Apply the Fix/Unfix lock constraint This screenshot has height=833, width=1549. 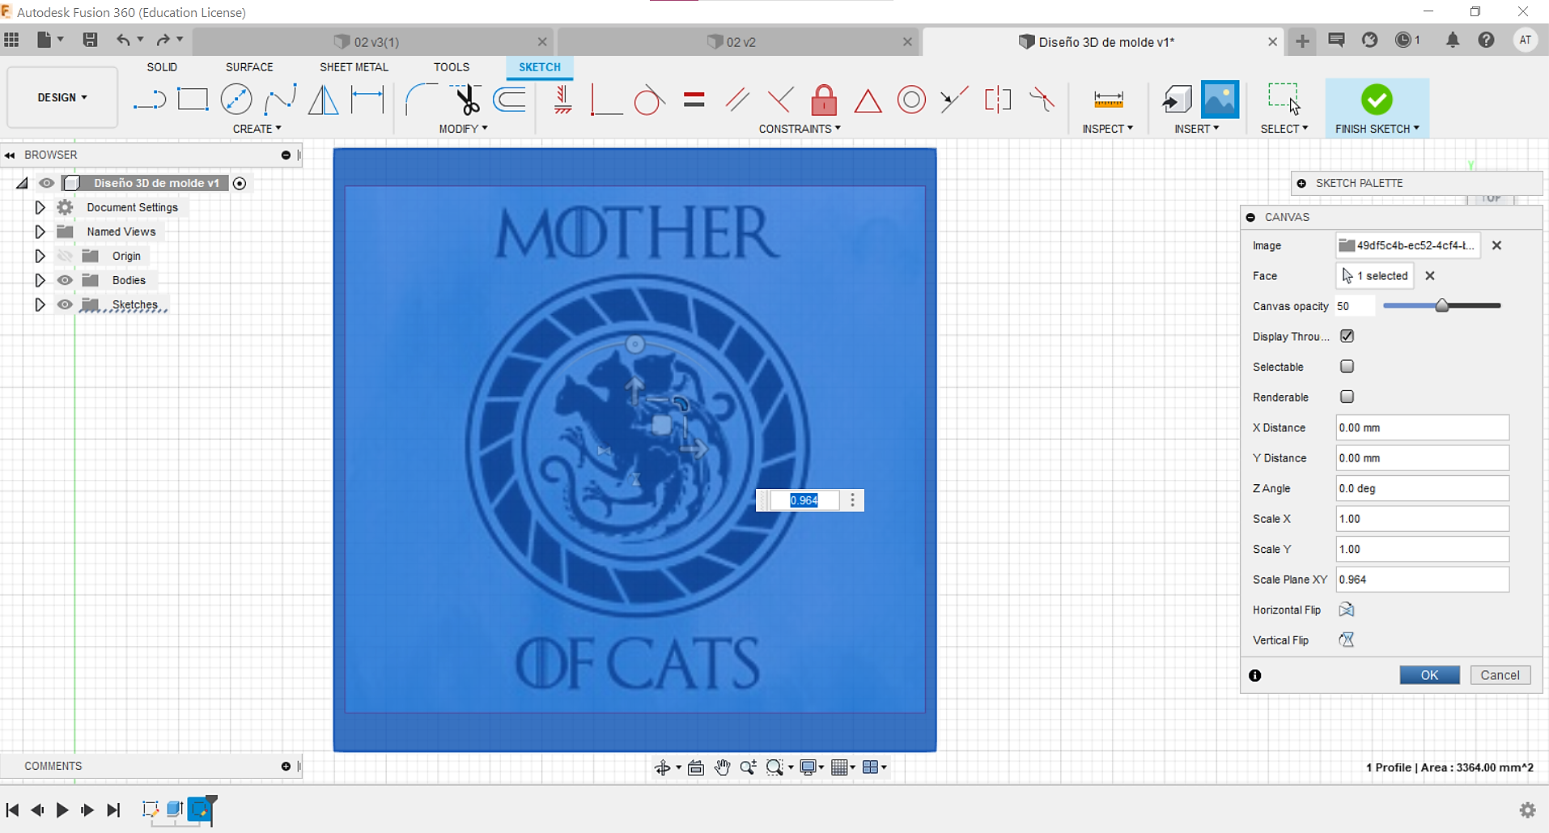tap(824, 100)
